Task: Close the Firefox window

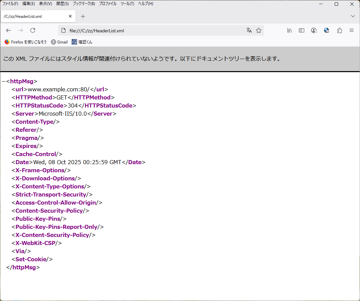Action: 352,4
